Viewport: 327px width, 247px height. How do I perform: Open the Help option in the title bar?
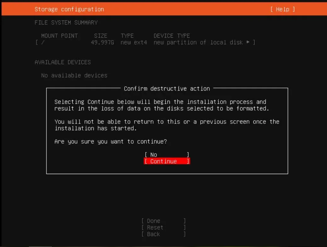[282, 9]
